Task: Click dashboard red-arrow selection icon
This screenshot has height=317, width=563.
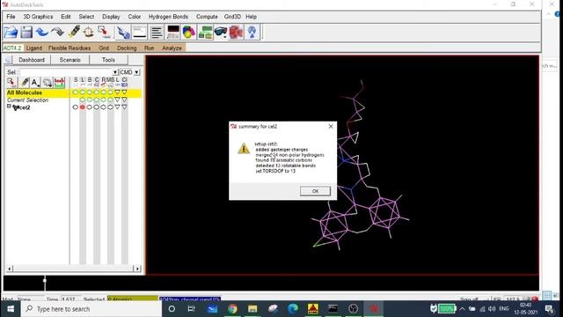Action: (x=11, y=83)
